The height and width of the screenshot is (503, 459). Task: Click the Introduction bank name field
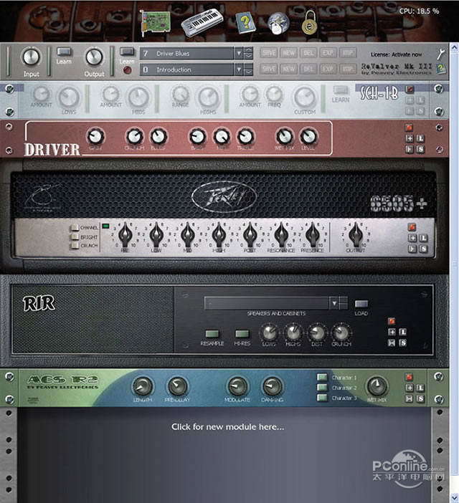186,70
